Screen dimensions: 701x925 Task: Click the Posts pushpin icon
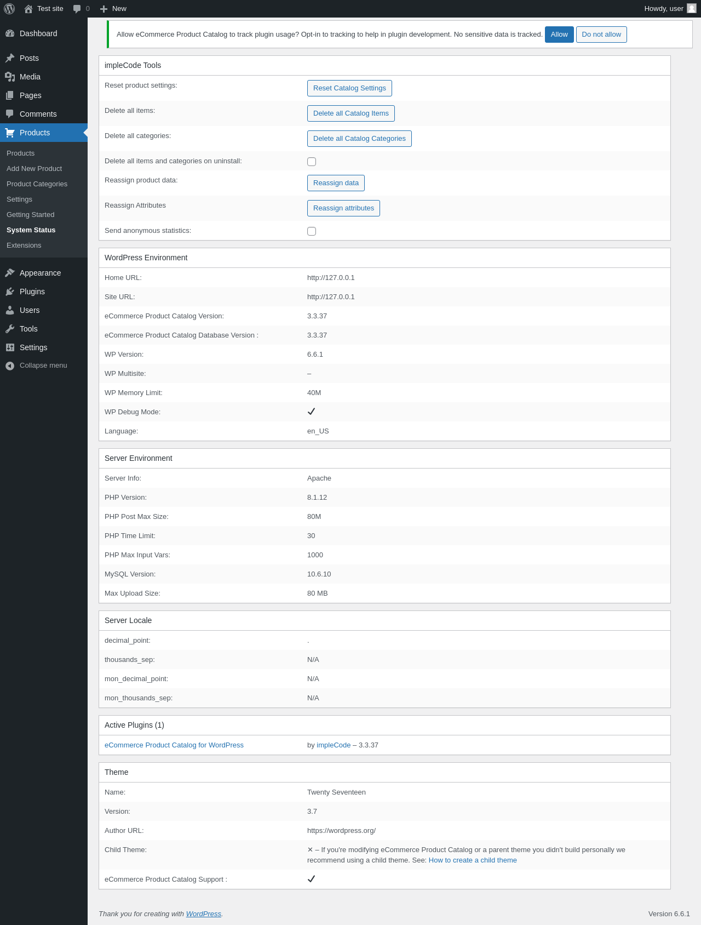10,58
